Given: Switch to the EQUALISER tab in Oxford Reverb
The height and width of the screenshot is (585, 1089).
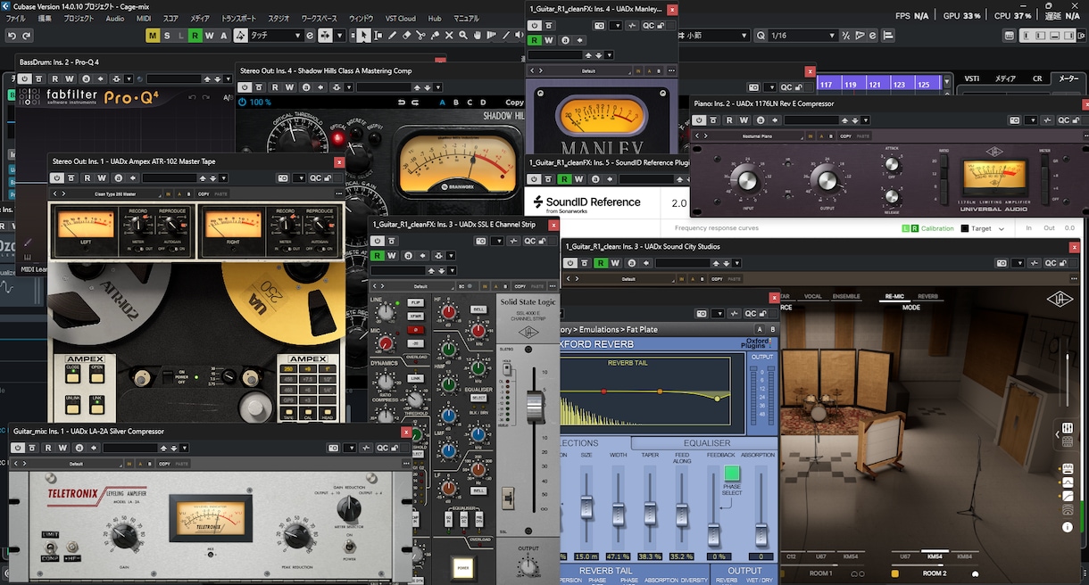Looking at the screenshot, I should tap(707, 442).
